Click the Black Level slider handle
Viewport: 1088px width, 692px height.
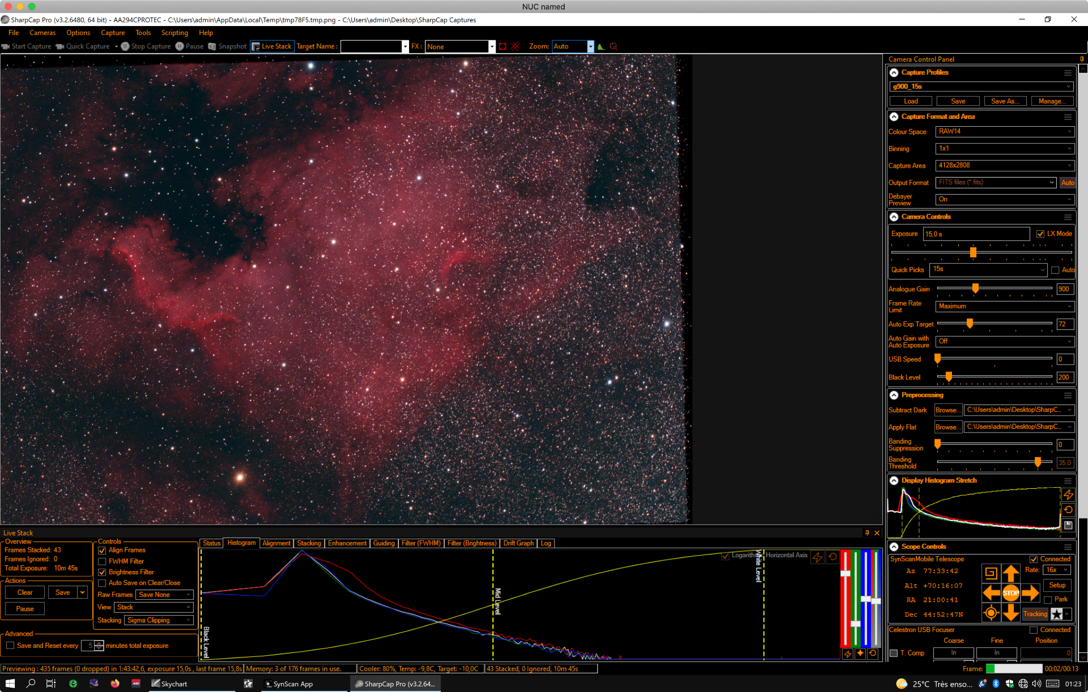click(949, 377)
